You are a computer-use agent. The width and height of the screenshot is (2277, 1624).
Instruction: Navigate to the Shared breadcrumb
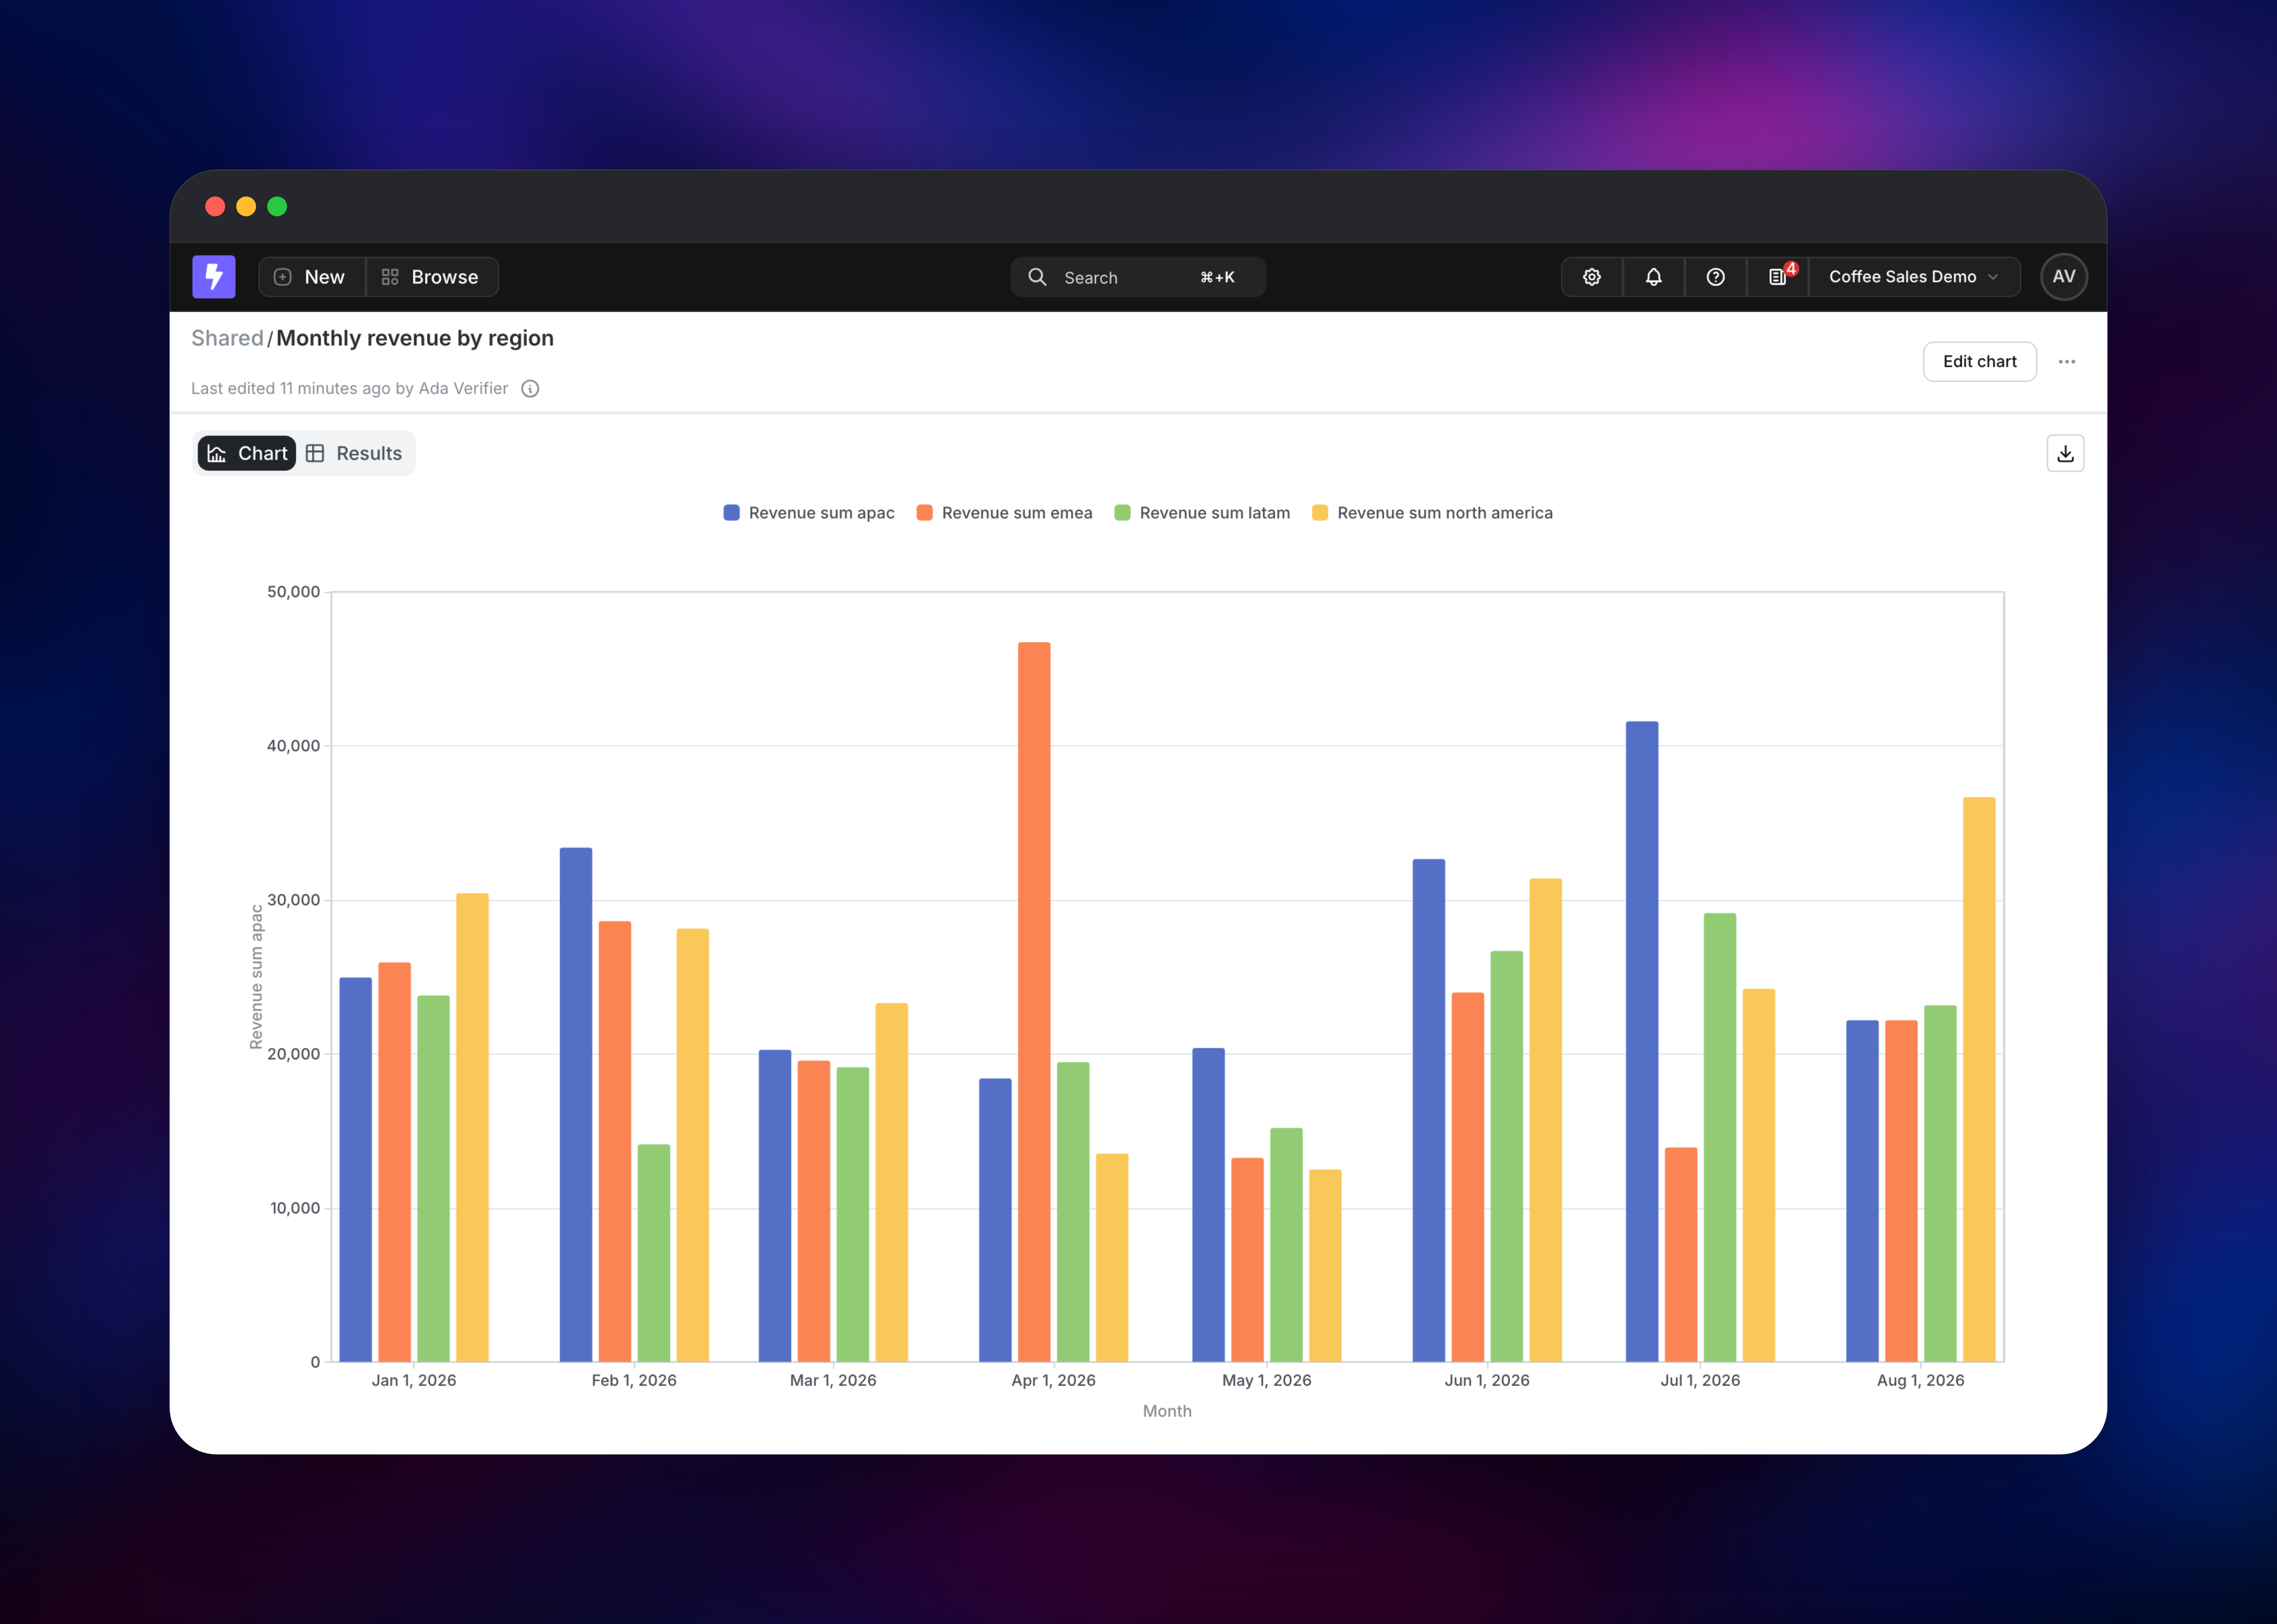click(227, 338)
